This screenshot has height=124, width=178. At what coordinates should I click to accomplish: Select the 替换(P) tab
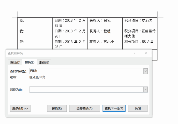pyautogui.click(x=30, y=62)
